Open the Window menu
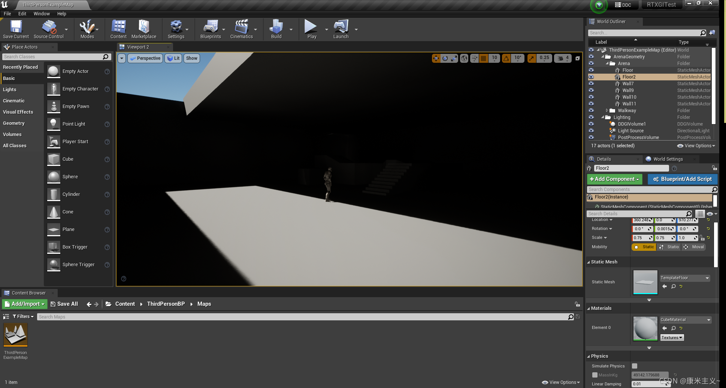Image resolution: width=726 pixels, height=388 pixels. (x=42, y=14)
